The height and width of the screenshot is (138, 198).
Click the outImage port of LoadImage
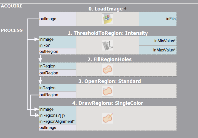tap(57, 19)
